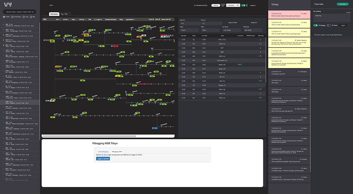Open the Annet dropdown menu
This screenshot has height=194, width=353.
click(65, 20)
